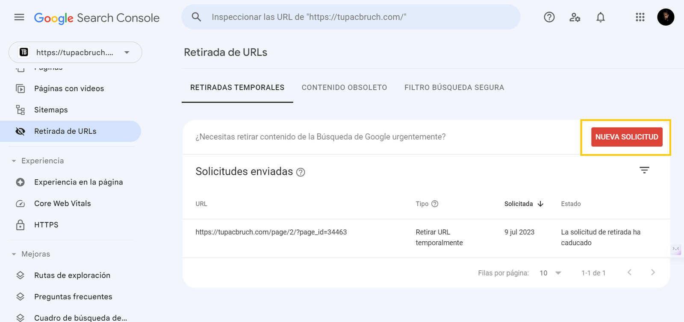Click the help icon beside Tipo column
This screenshot has height=322, width=684.
(435, 204)
